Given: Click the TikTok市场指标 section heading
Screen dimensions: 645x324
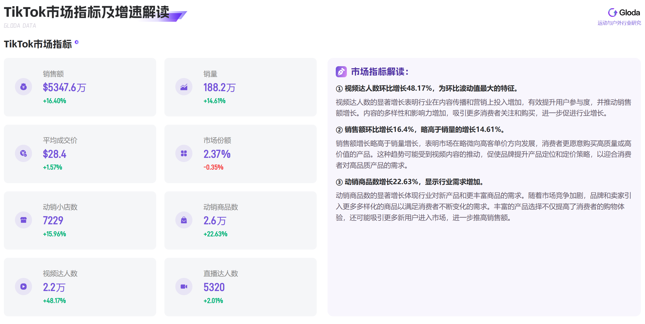Looking at the screenshot, I should (38, 44).
